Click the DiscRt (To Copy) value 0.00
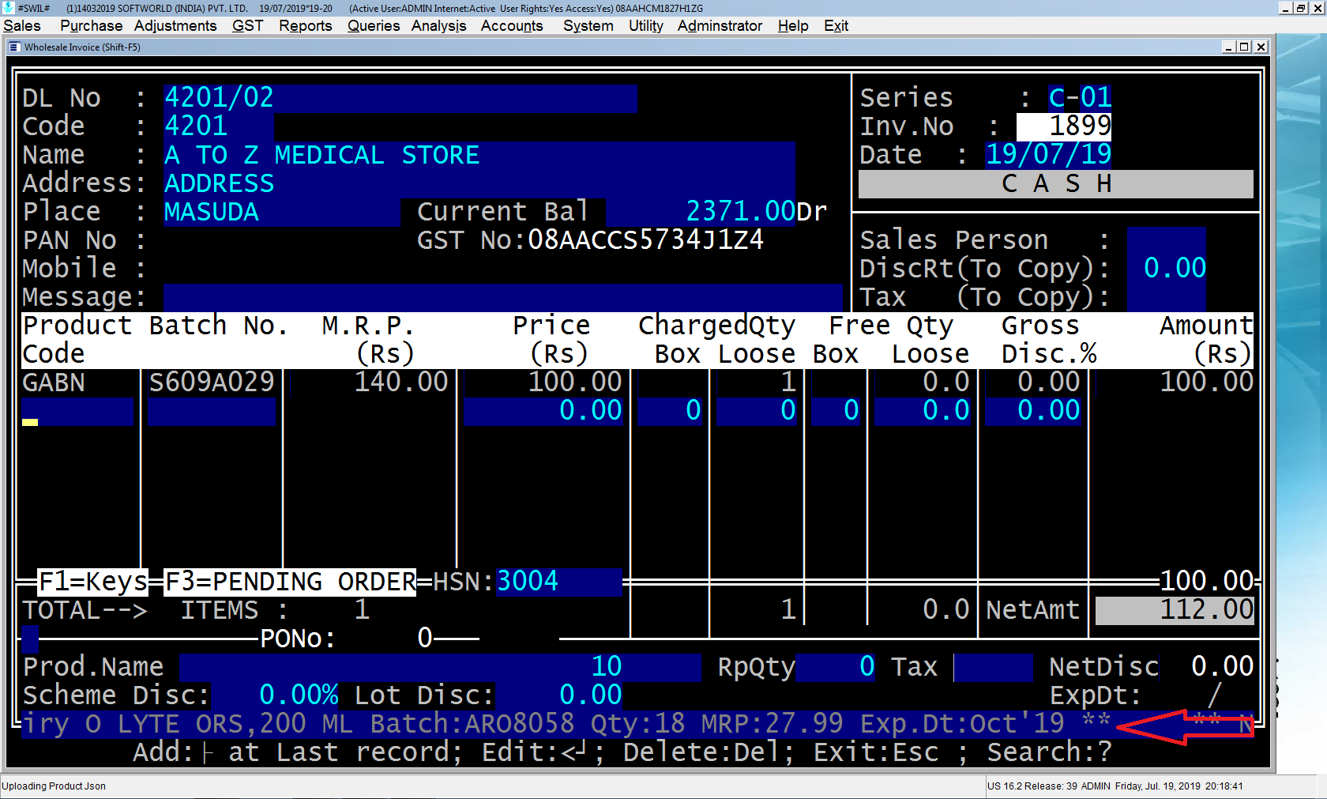1327x799 pixels. tap(1167, 269)
